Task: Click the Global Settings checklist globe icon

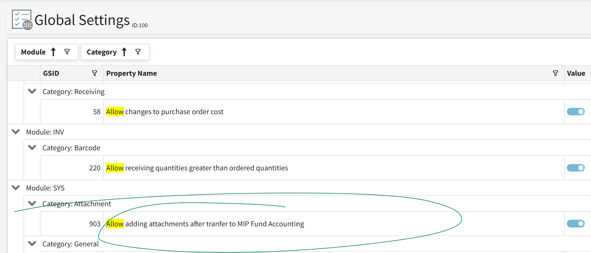Action: [22, 20]
